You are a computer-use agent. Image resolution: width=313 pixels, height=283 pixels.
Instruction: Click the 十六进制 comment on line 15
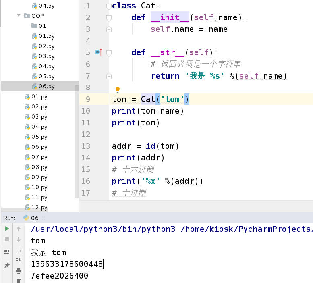click(133, 170)
